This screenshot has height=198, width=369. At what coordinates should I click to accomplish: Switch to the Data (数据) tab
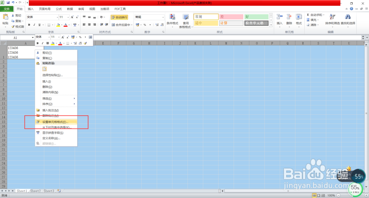pyautogui.click(x=70, y=9)
